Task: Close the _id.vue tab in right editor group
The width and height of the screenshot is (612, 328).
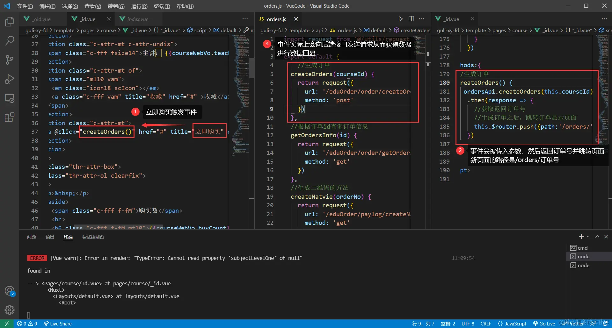Action: (472, 19)
